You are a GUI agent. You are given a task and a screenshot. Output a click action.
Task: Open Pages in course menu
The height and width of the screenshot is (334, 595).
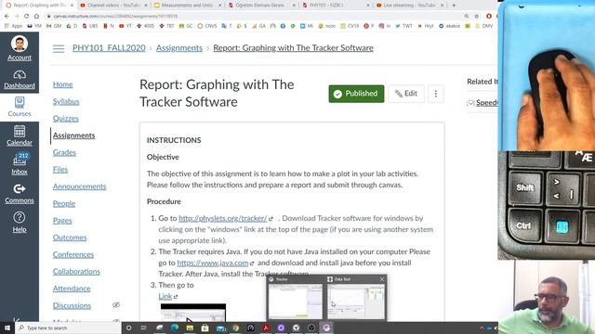[62, 221]
